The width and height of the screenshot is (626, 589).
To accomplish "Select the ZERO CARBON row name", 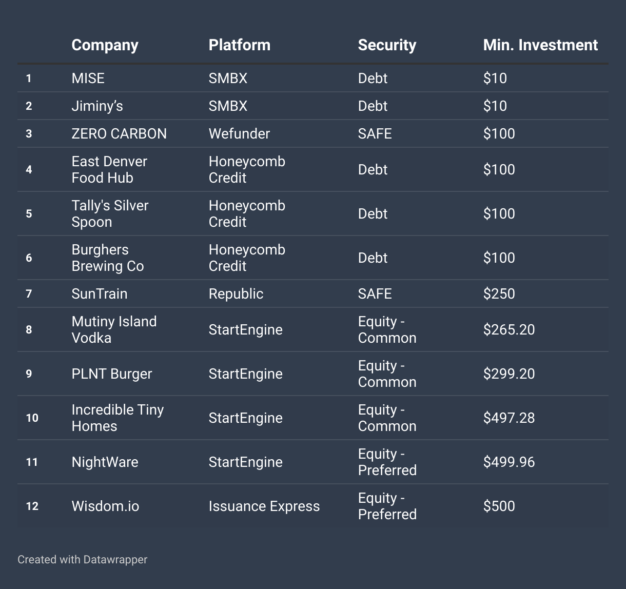I will (x=119, y=134).
